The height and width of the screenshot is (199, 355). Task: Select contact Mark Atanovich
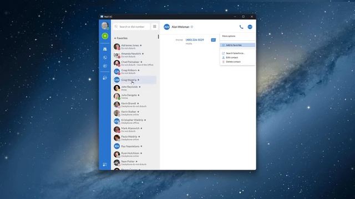[135, 129]
